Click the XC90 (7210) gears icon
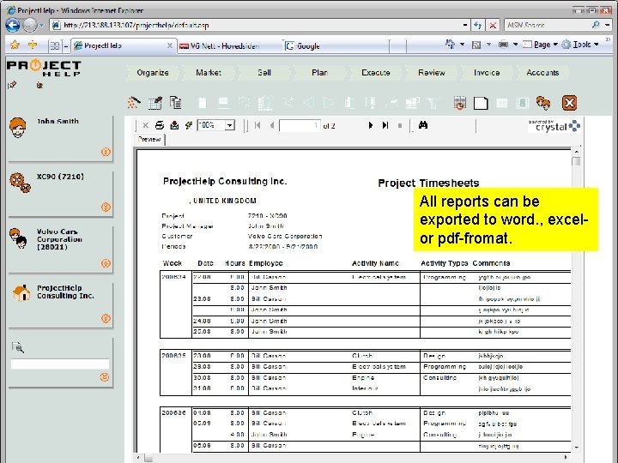Image resolution: width=618 pixels, height=463 pixels. pyautogui.click(x=20, y=183)
